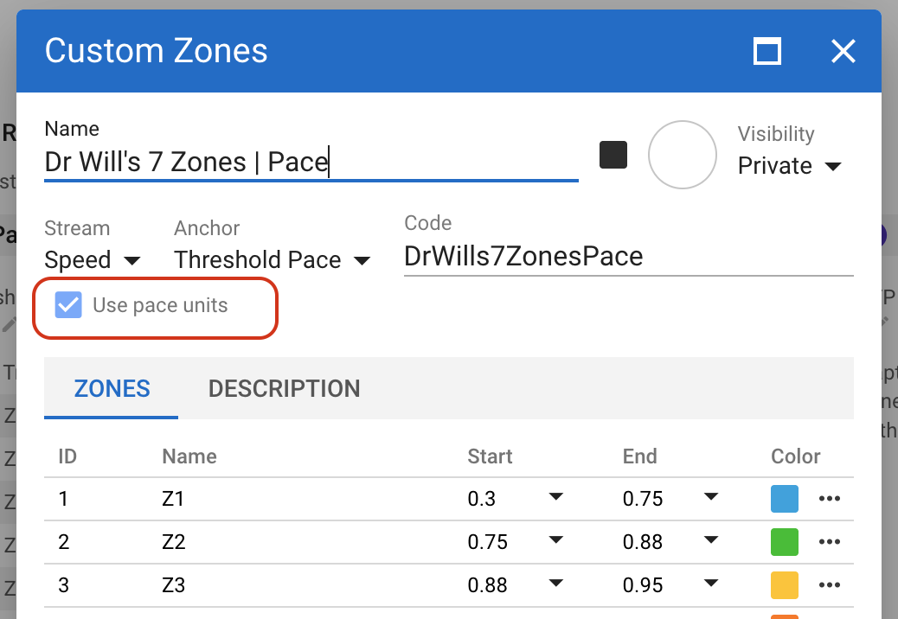Viewport: 898px width, 619px height.
Task: Focus the Code field containing DrWills7ZonesPace
Action: click(627, 257)
